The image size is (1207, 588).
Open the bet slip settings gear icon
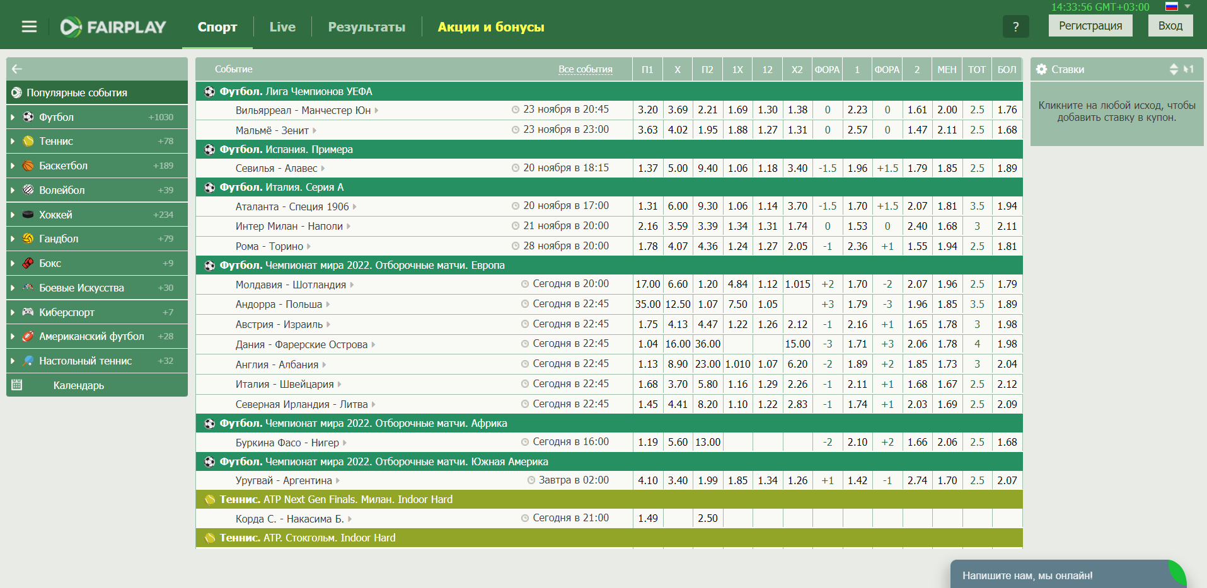1042,69
